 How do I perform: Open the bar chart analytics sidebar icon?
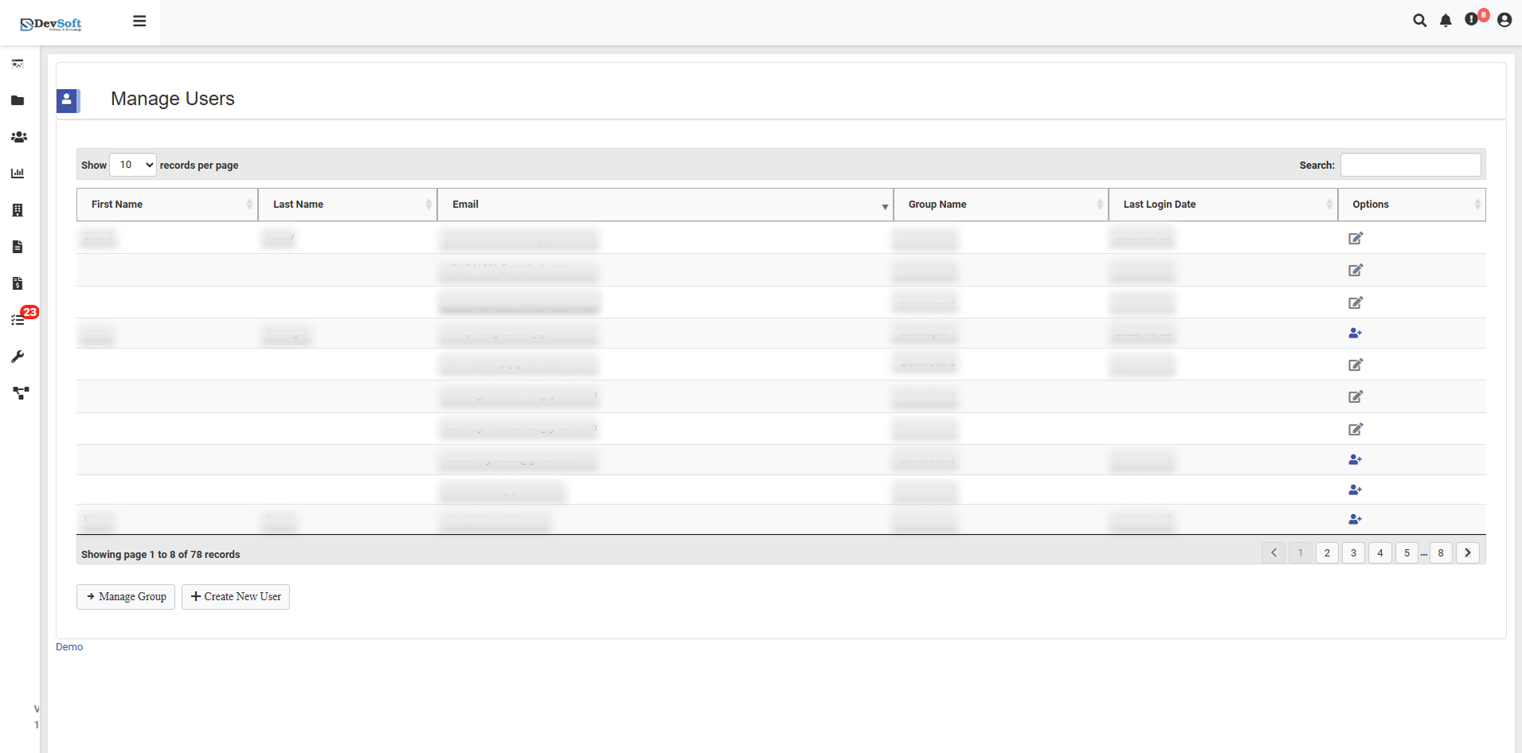tap(18, 174)
